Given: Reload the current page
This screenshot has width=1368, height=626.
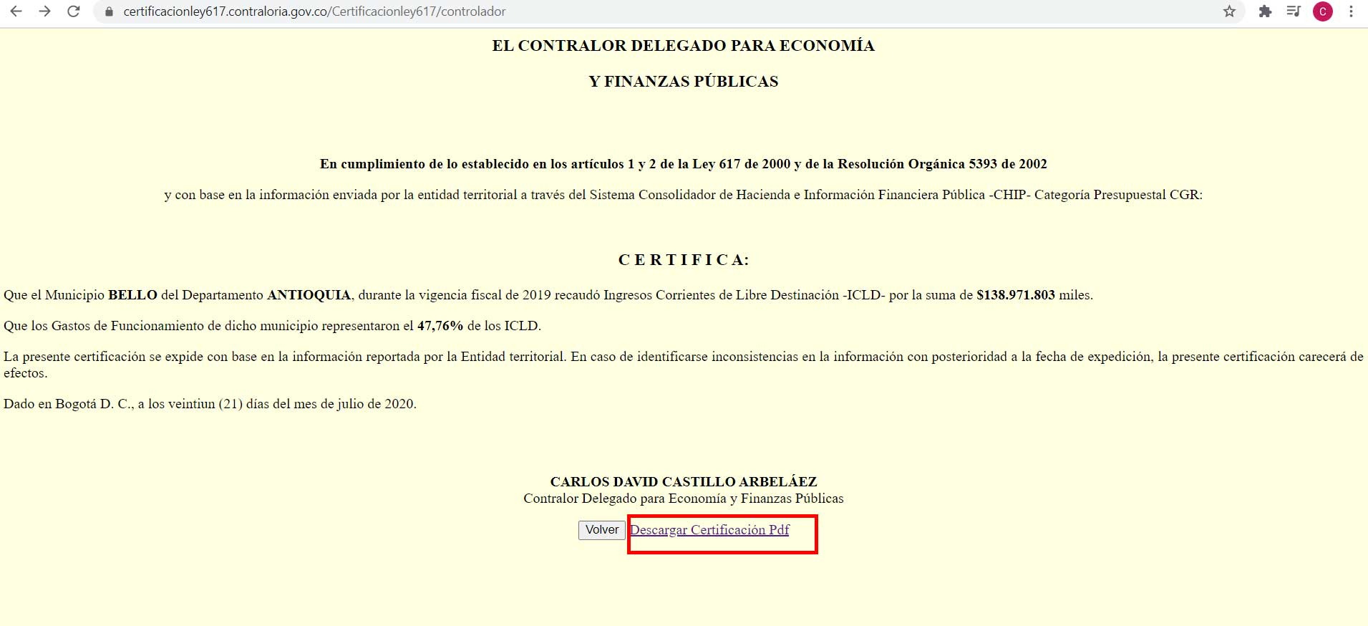Looking at the screenshot, I should point(73,11).
